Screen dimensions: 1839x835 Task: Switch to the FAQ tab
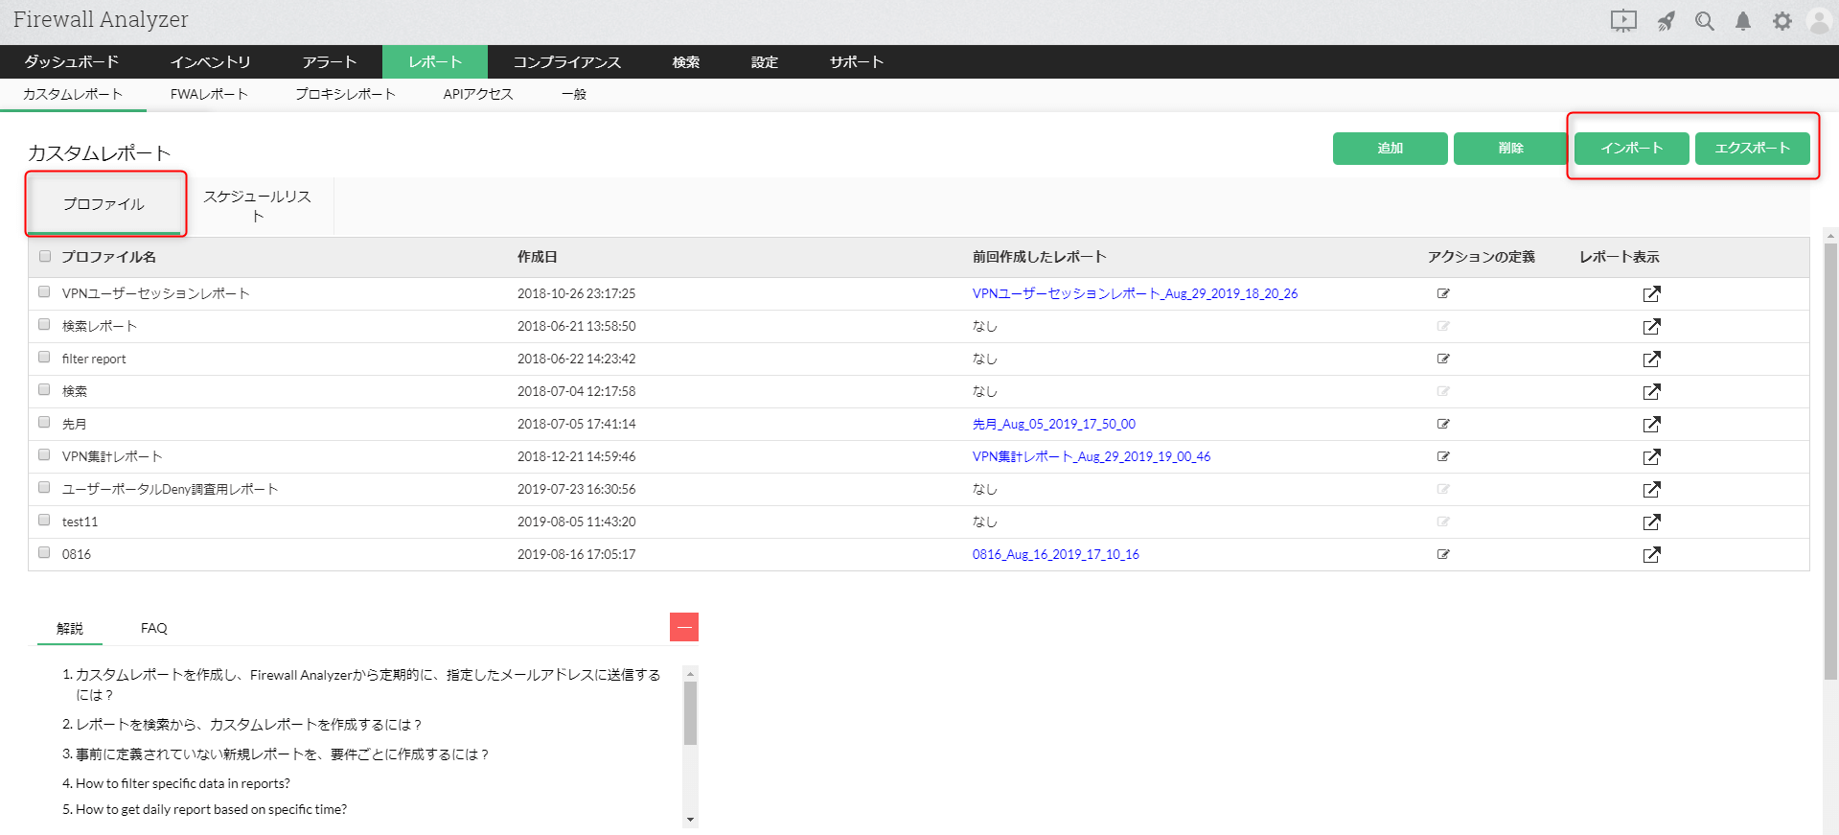coord(153,628)
